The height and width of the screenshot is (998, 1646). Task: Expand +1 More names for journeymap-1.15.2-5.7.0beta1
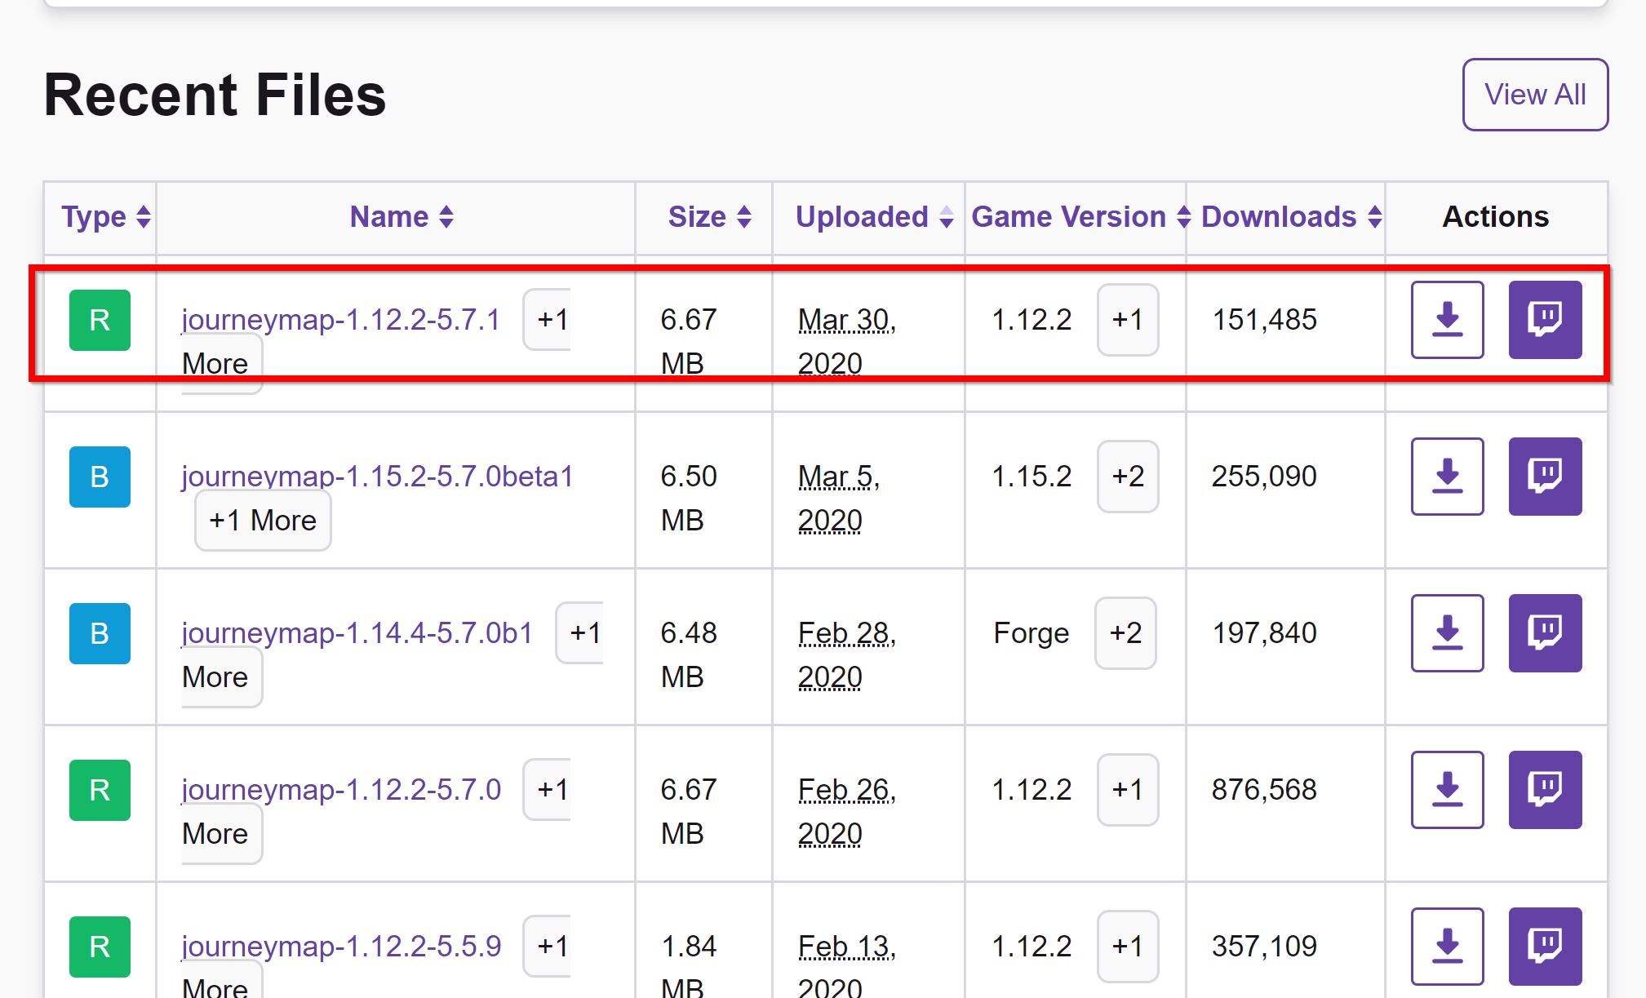[x=263, y=521]
